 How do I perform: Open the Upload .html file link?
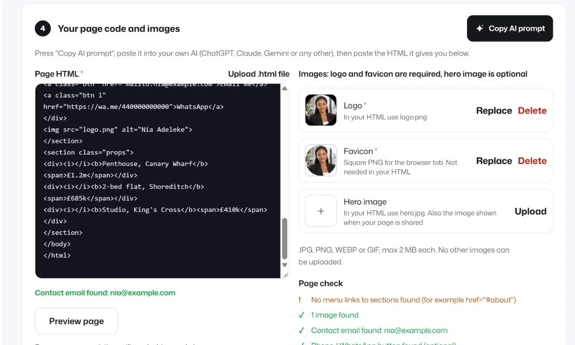click(x=259, y=74)
